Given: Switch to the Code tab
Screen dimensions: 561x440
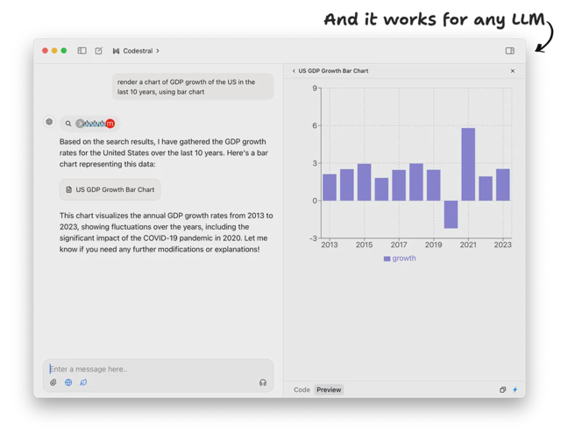Looking at the screenshot, I should pos(302,389).
